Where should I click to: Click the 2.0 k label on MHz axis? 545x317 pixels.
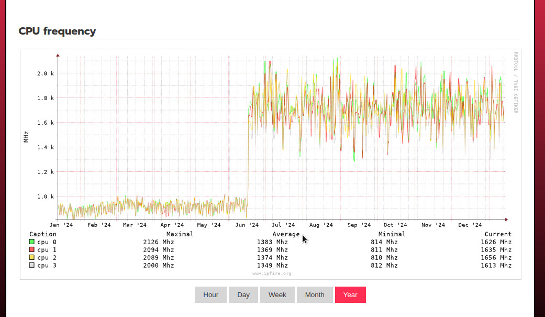tap(45, 73)
